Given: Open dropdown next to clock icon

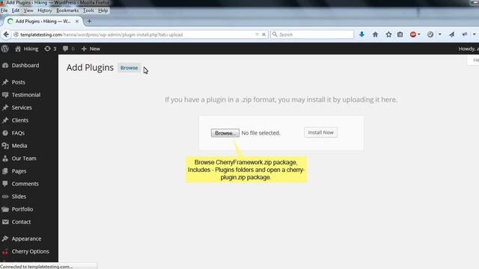Looking at the screenshot, I should coord(440,34).
